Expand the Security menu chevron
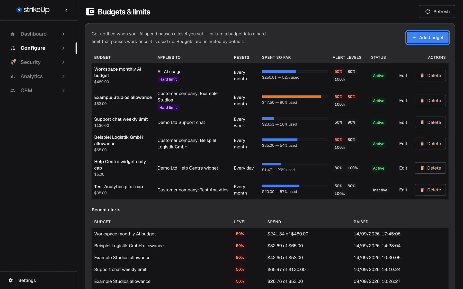The height and width of the screenshot is (289, 463). (x=63, y=62)
